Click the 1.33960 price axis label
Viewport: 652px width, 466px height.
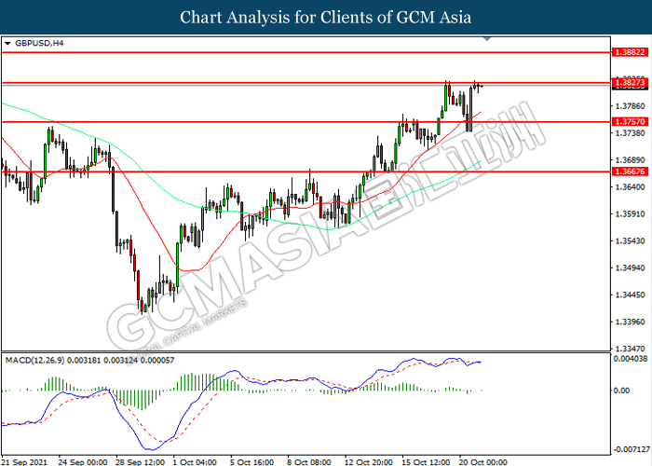[630, 322]
